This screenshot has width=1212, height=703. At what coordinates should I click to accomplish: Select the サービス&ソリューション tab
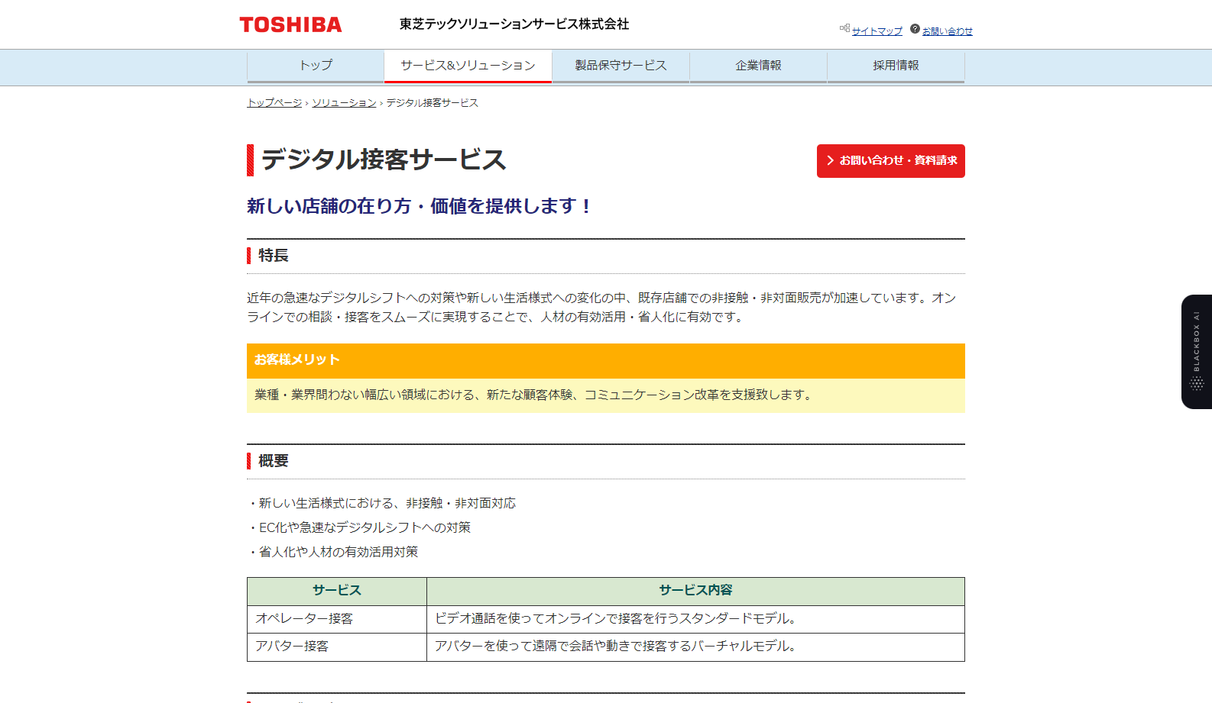468,66
